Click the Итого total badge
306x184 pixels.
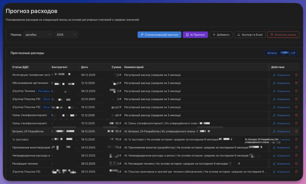[x=281, y=53]
